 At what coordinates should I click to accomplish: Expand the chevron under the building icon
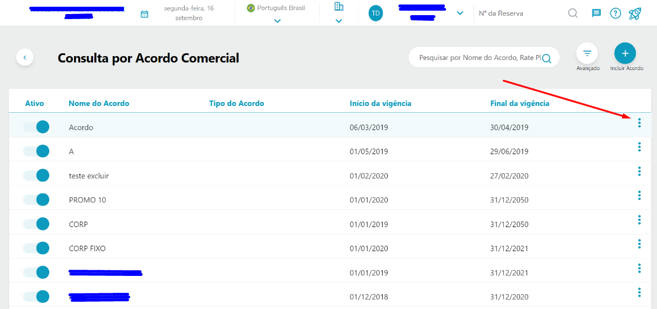pos(338,21)
